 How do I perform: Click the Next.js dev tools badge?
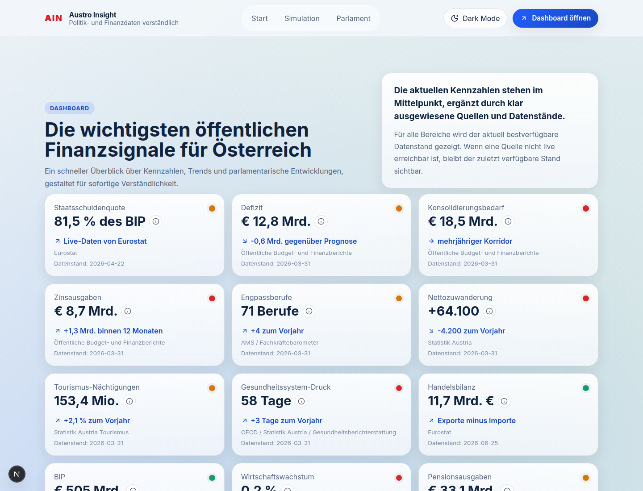[17, 474]
